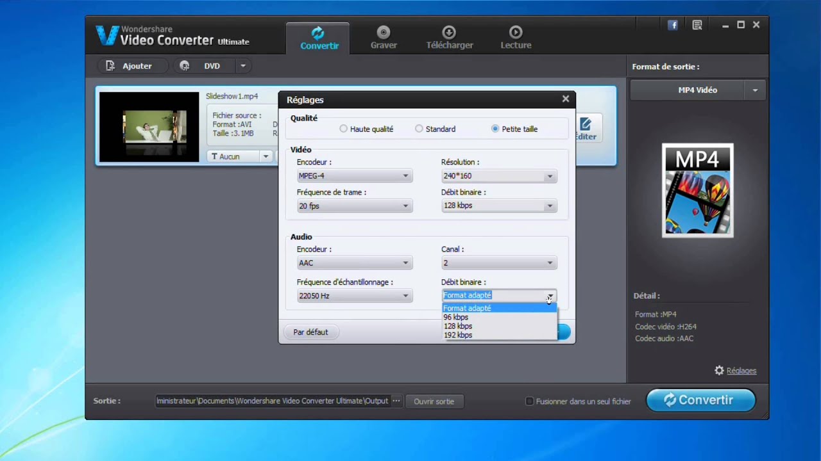Click the MP4 format preview image
Viewport: 821px width, 461px height.
click(x=698, y=190)
